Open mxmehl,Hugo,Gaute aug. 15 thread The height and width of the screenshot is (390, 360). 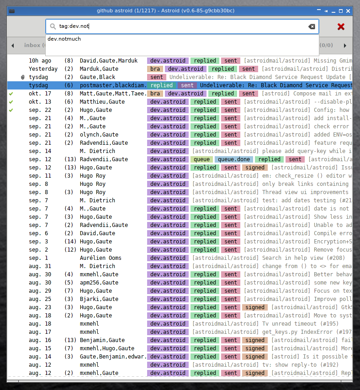coord(180,348)
